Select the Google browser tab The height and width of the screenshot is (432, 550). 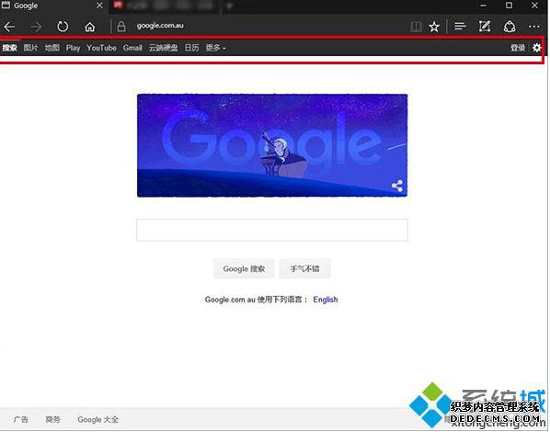pos(52,6)
